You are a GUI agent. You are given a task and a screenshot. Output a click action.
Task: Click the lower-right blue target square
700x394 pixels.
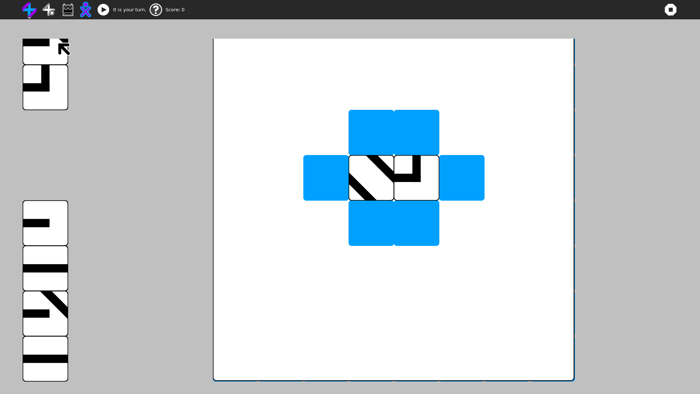416,223
